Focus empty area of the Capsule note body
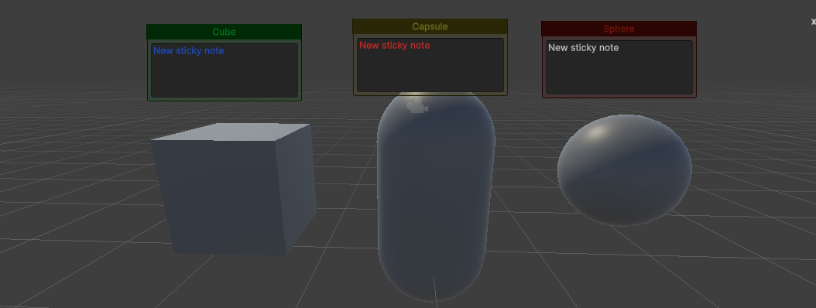The width and height of the screenshot is (816, 308). [430, 73]
